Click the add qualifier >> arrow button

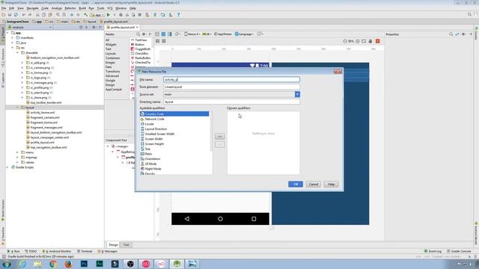coord(219,136)
